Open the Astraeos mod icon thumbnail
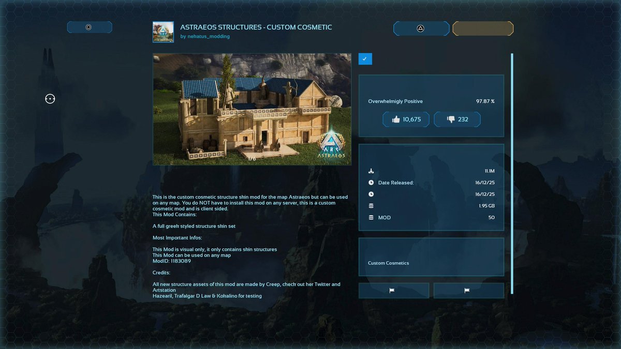Screen dimensions: 621x349 pos(163,32)
